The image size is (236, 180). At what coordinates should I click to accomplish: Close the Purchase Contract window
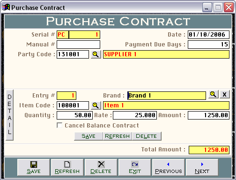[229, 7]
